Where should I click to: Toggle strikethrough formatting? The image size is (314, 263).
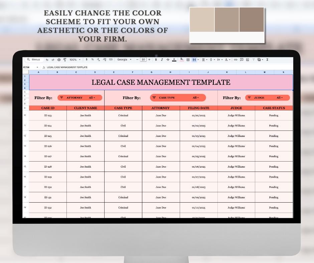click(167, 59)
